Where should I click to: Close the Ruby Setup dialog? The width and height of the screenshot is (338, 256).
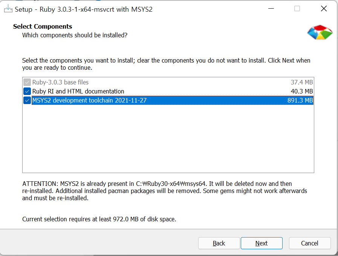[324, 9]
